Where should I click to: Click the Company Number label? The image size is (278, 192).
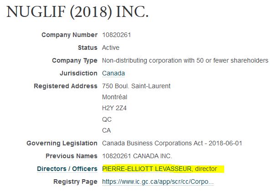[x=69, y=35]
